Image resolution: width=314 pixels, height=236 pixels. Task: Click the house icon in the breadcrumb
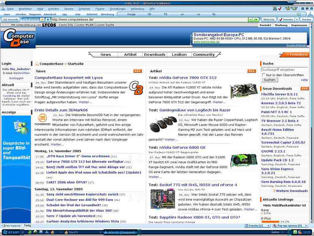pyautogui.click(x=37, y=64)
